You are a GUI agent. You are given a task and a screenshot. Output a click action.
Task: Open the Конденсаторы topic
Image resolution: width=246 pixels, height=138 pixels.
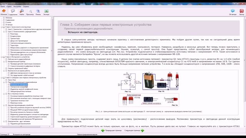(15, 36)
